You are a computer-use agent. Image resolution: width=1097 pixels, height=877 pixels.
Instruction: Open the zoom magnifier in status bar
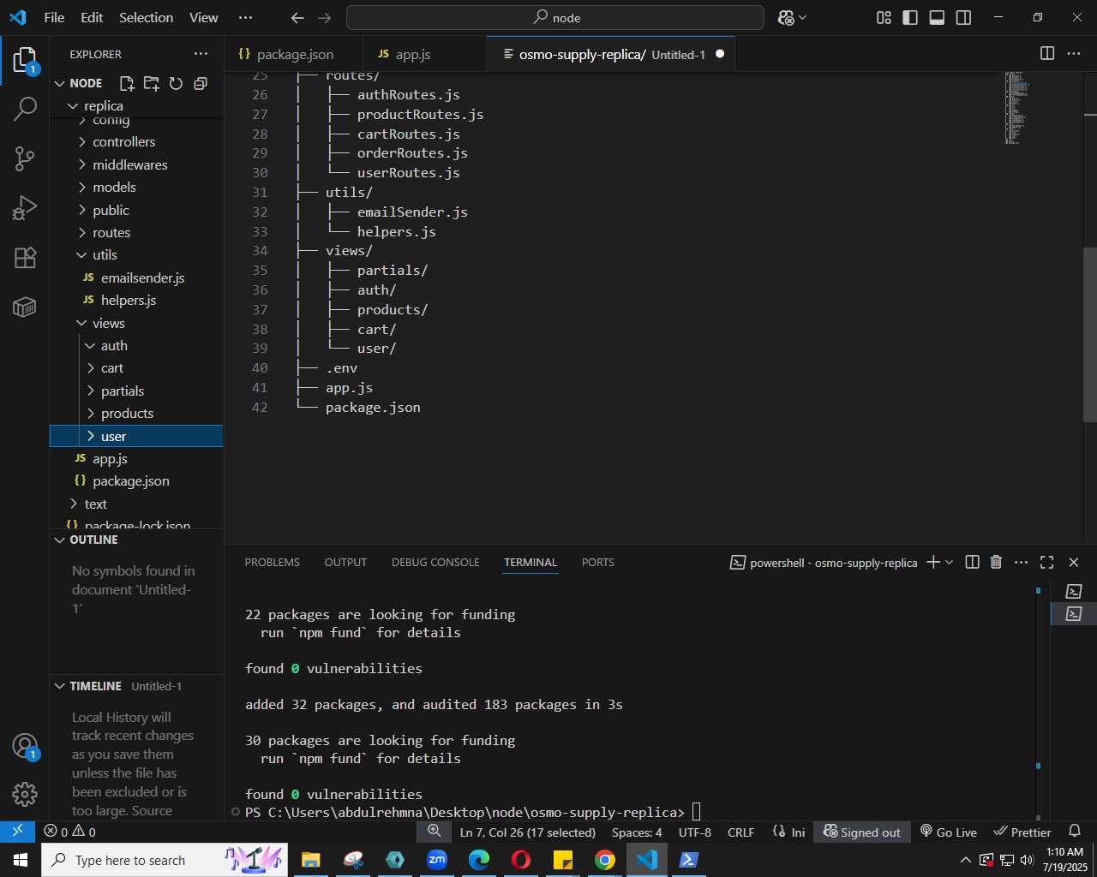click(435, 832)
